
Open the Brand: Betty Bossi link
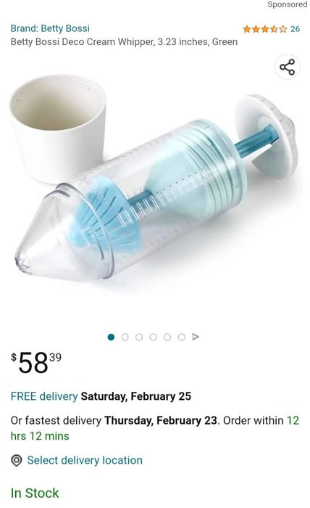pyautogui.click(x=50, y=28)
